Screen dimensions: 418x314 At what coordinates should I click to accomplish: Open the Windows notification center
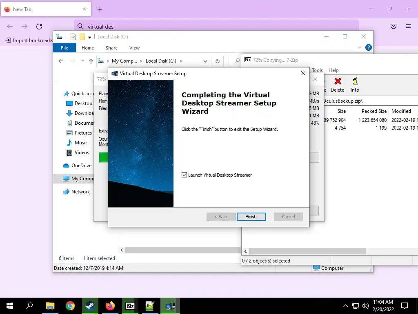(405, 306)
